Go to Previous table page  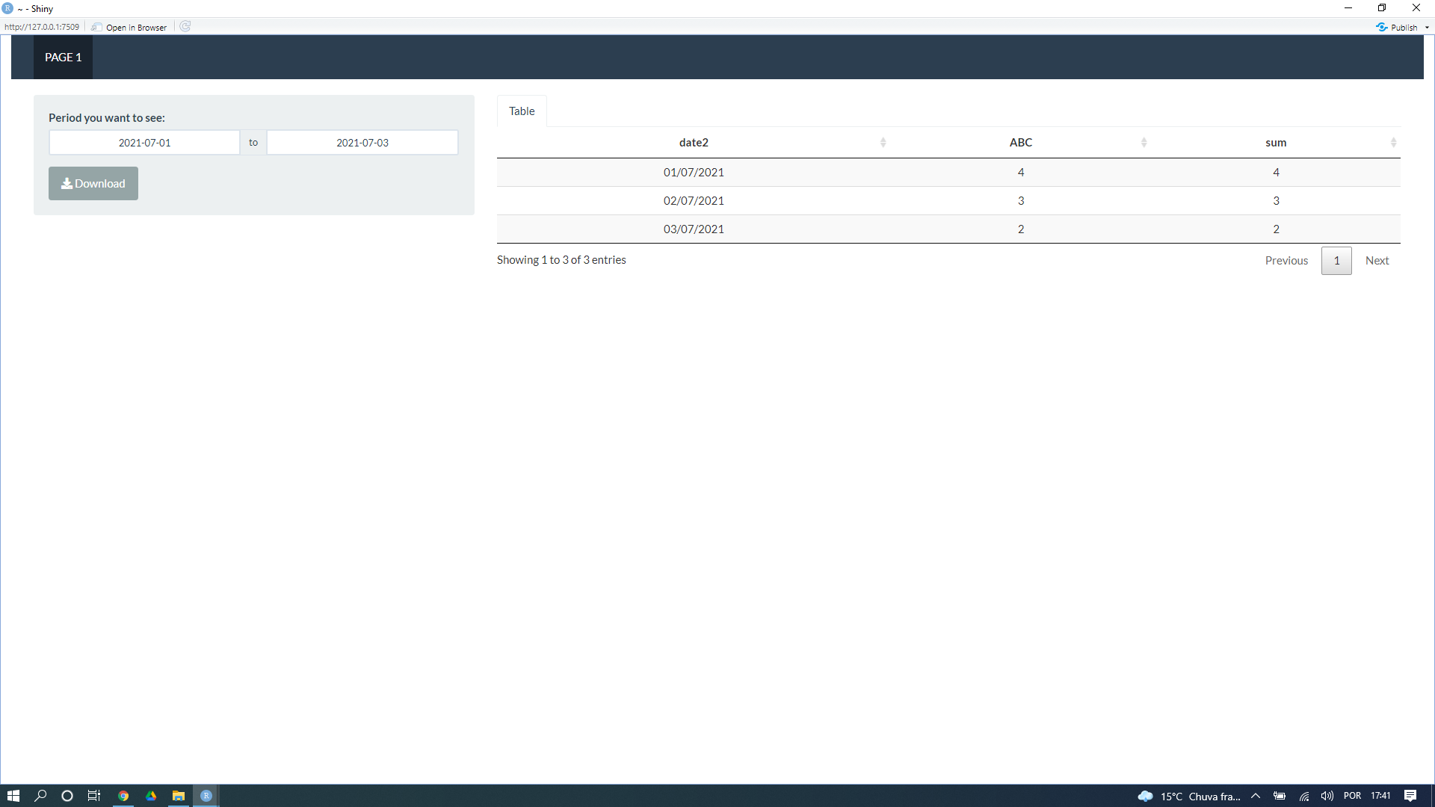pos(1286,261)
